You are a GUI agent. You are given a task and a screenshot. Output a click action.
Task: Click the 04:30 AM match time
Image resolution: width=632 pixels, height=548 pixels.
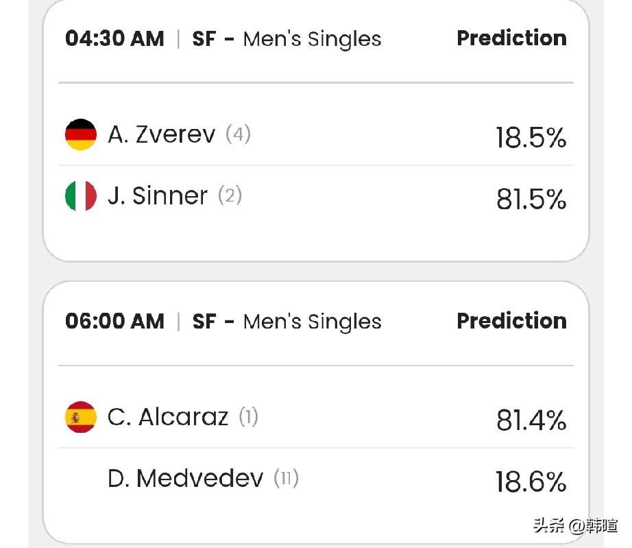coord(114,39)
